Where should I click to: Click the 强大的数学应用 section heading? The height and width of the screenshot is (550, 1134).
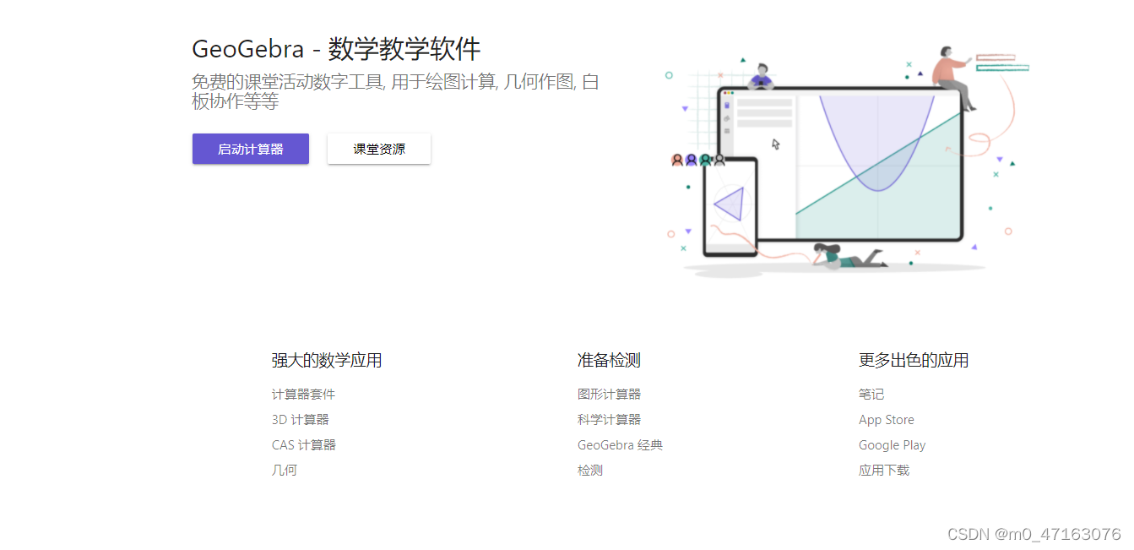[326, 361]
